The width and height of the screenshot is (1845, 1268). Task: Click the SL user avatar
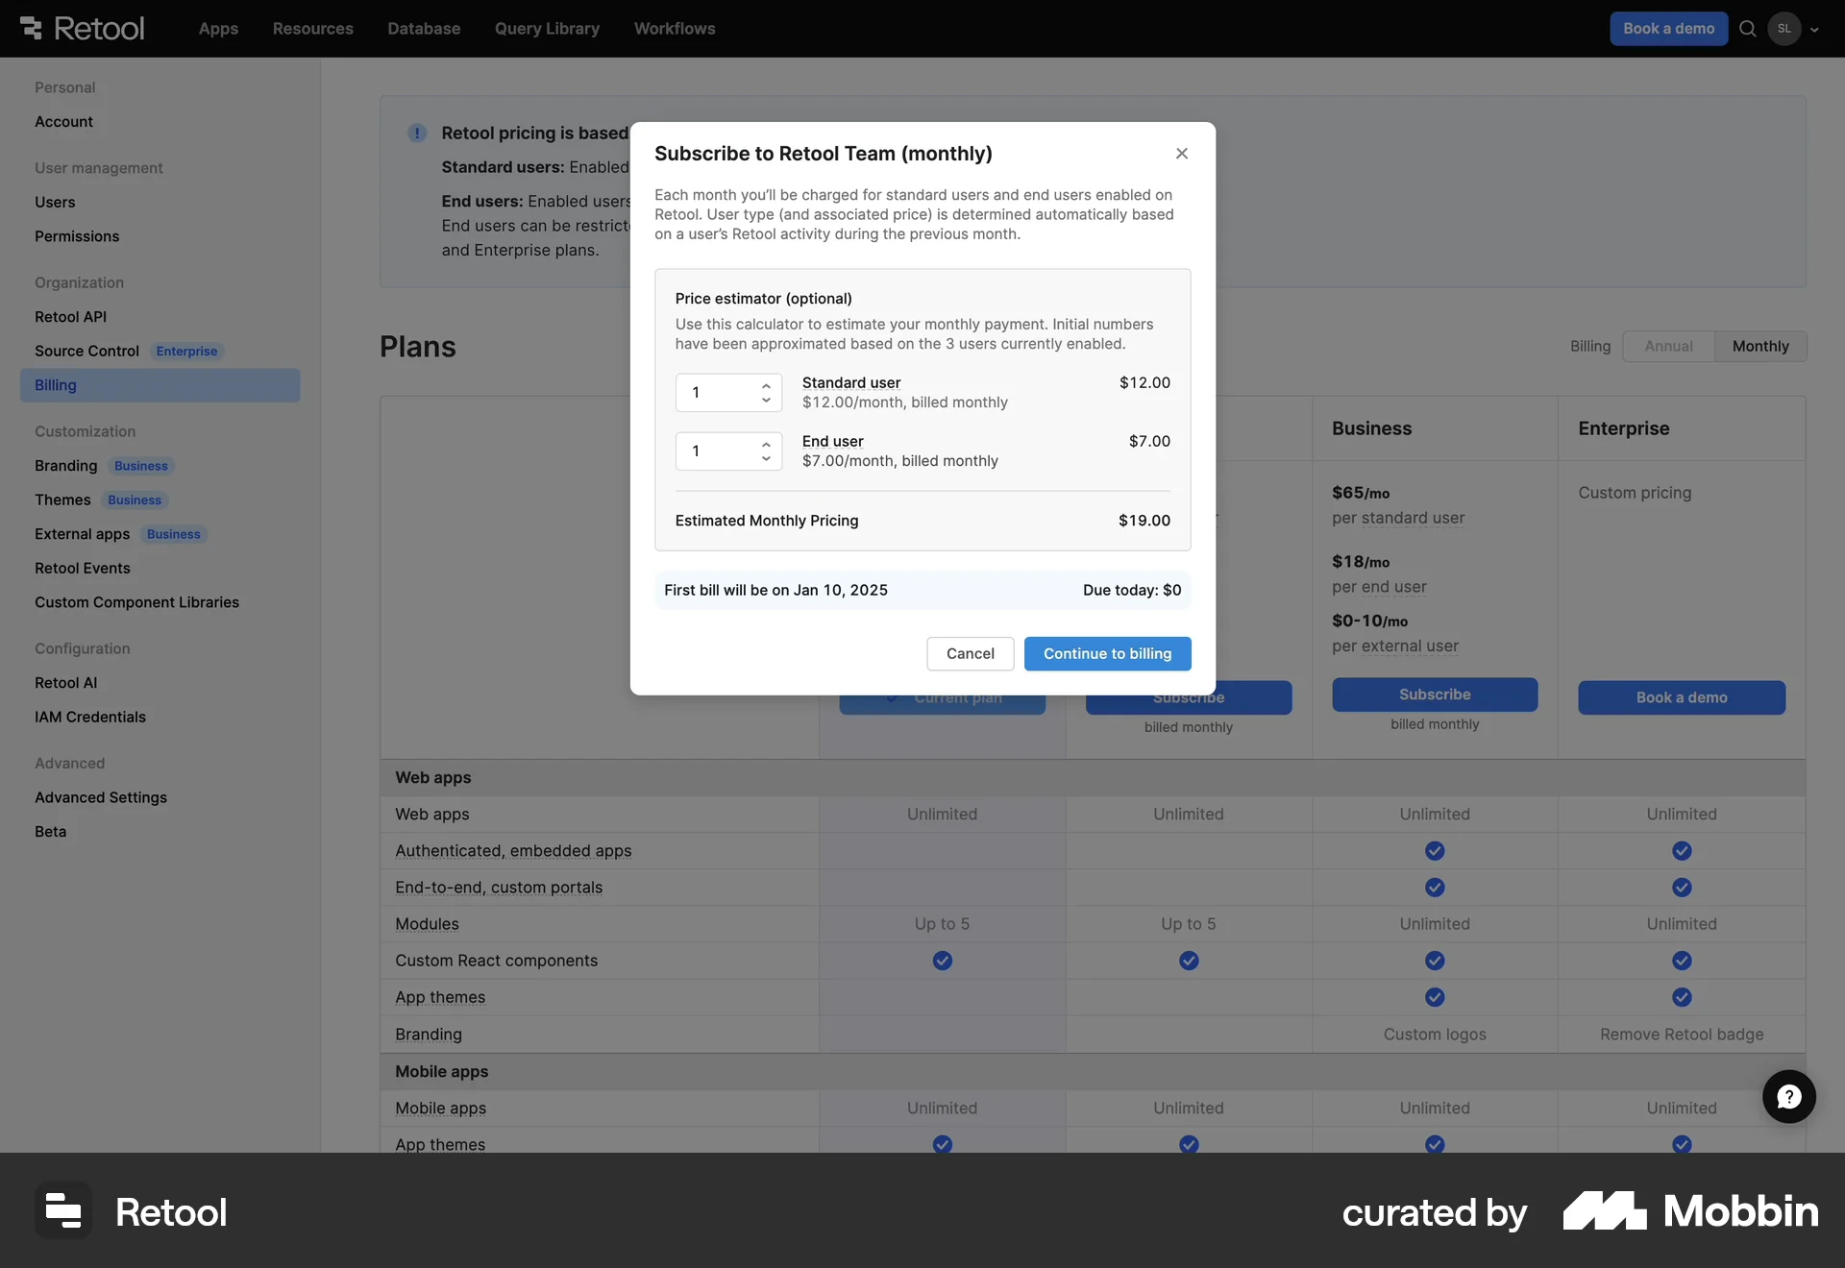(1785, 29)
